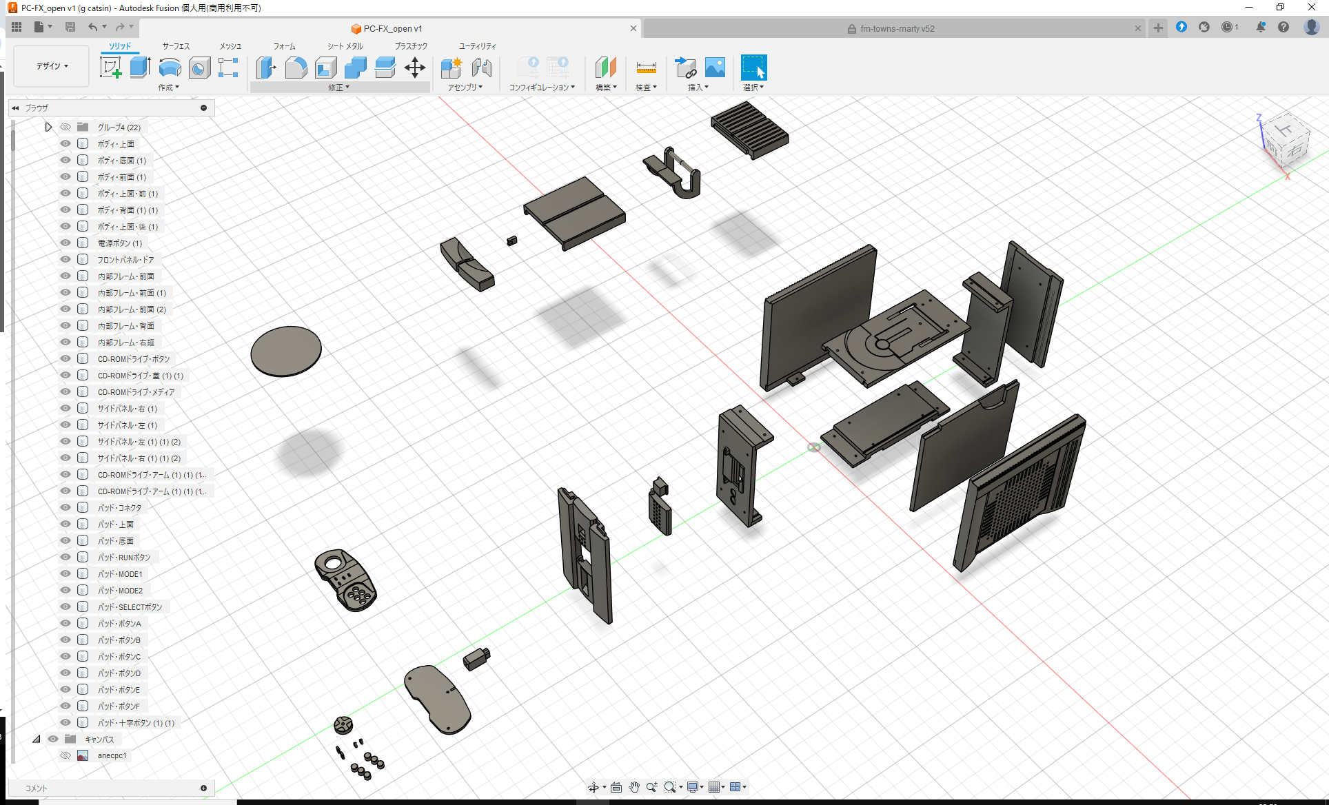This screenshot has height=805, width=1329.
Task: Expand the グループ4 tree node
Action: point(48,127)
